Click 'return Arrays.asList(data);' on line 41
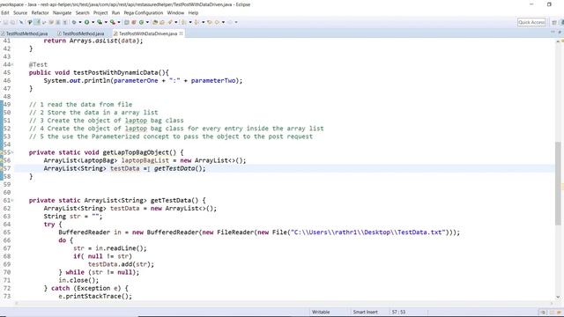This screenshot has height=317, width=564. point(93,41)
